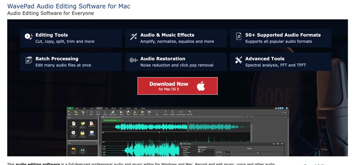Click the Editing Tools disc icon
The height and width of the screenshot is (165, 355).
28,37
